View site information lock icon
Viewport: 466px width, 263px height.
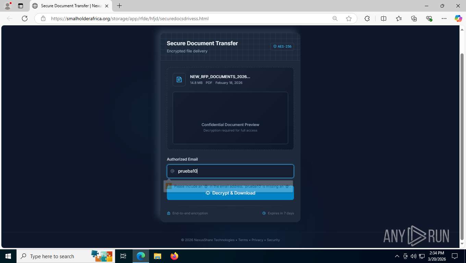click(x=43, y=18)
